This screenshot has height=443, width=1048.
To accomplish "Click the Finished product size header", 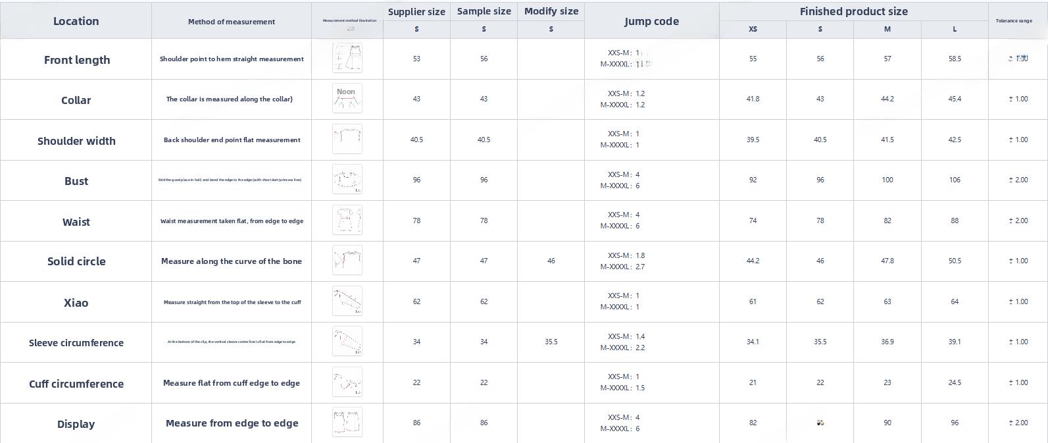I will click(x=853, y=11).
